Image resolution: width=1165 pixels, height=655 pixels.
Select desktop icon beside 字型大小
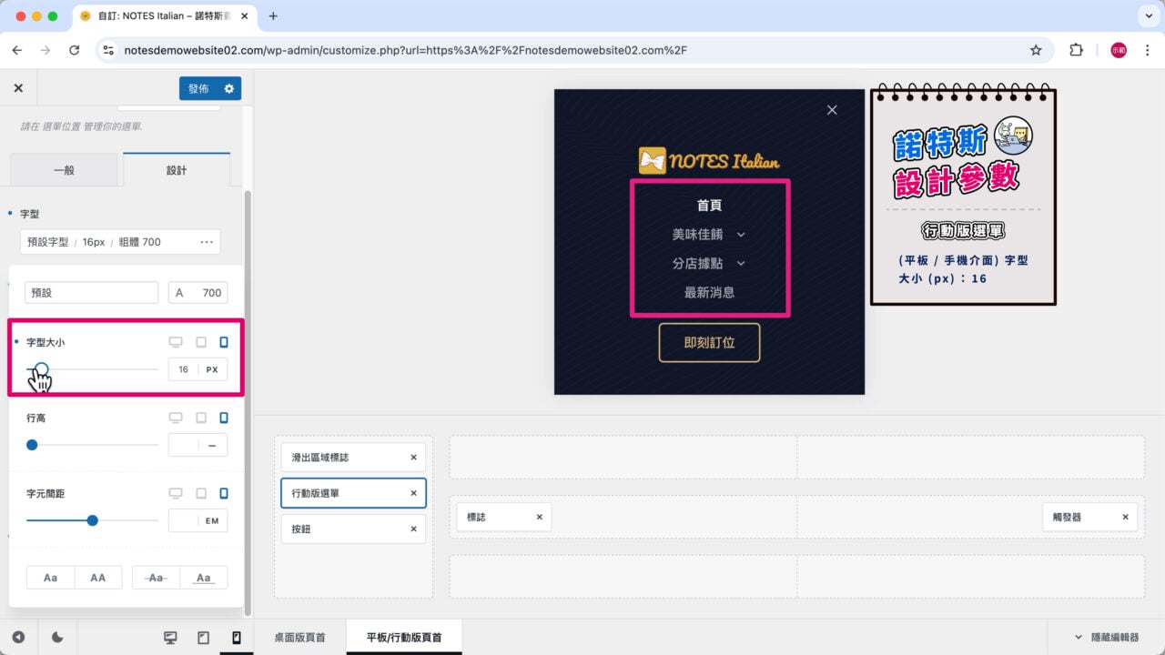[176, 342]
